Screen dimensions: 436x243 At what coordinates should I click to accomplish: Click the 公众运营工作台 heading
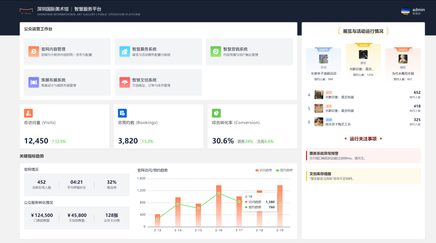point(38,29)
